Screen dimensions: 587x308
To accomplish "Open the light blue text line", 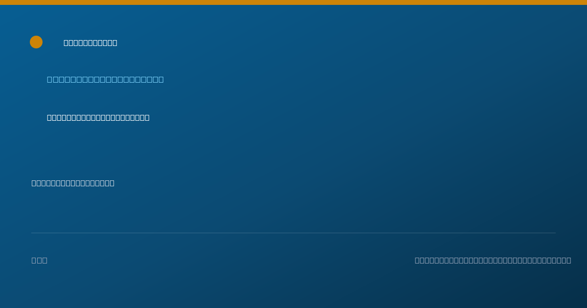I will pyautogui.click(x=105, y=79).
